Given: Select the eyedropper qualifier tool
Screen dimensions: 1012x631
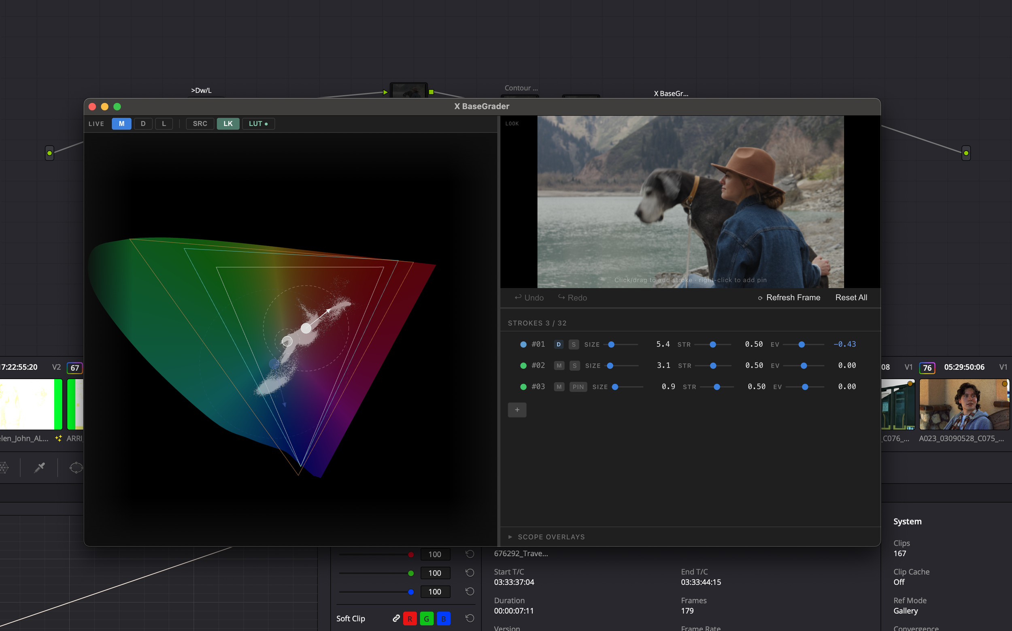Looking at the screenshot, I should [40, 467].
